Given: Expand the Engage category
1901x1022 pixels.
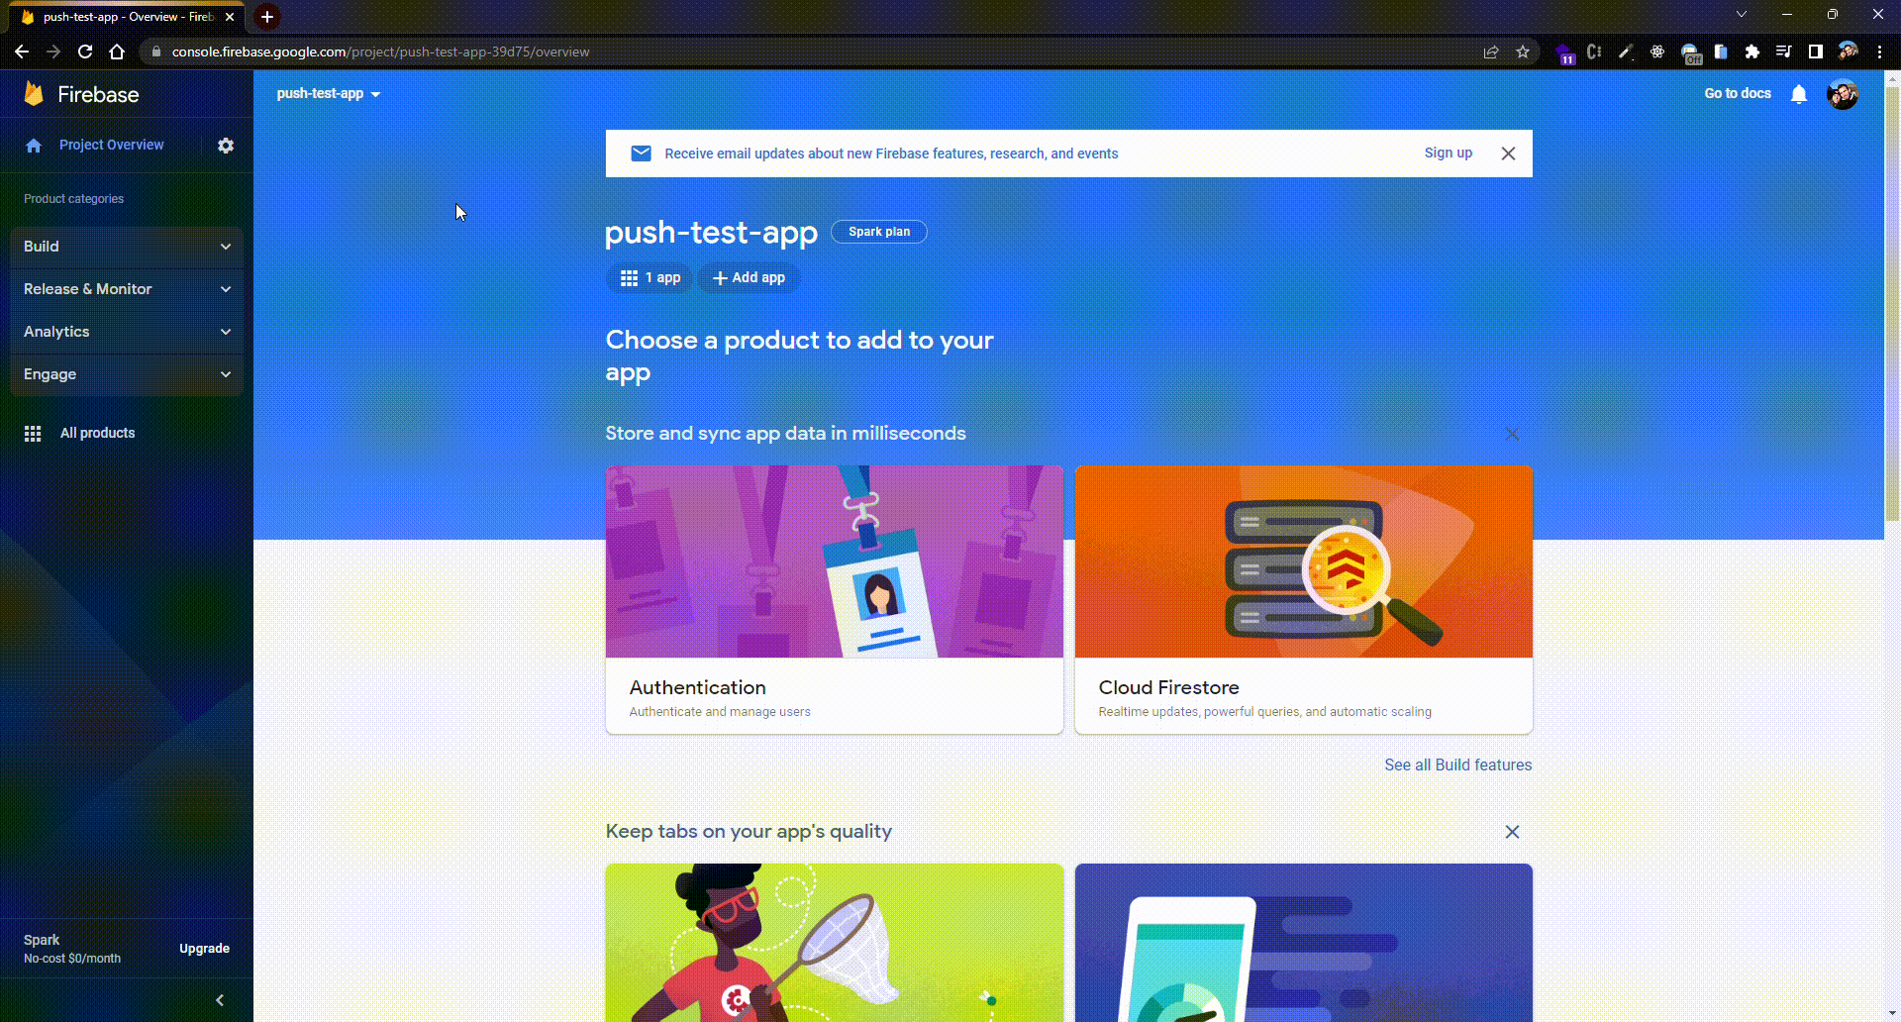Looking at the screenshot, I should [127, 374].
